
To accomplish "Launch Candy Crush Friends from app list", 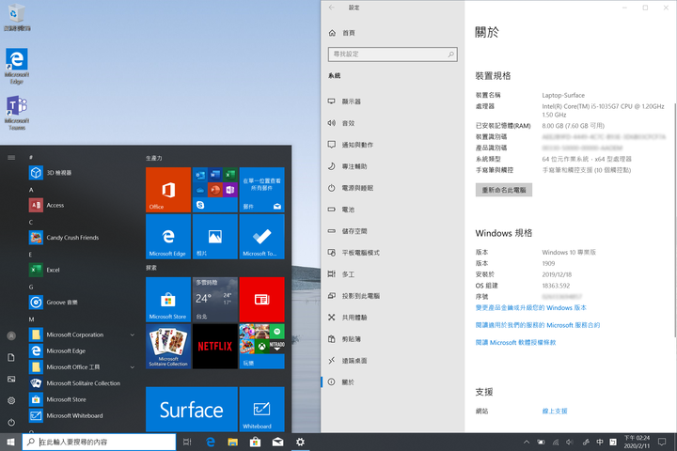I will pyautogui.click(x=82, y=238).
